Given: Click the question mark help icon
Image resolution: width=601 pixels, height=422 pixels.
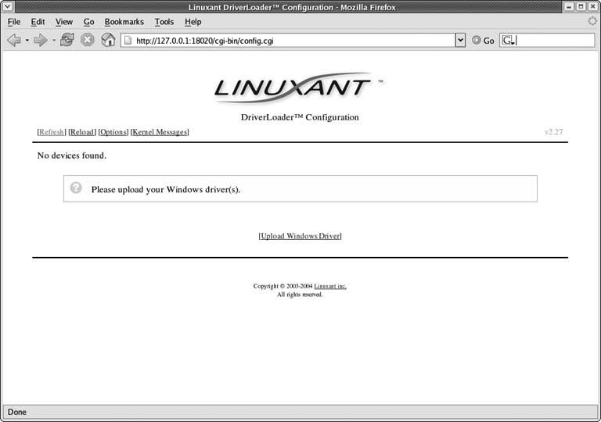Looking at the screenshot, I should pyautogui.click(x=76, y=188).
